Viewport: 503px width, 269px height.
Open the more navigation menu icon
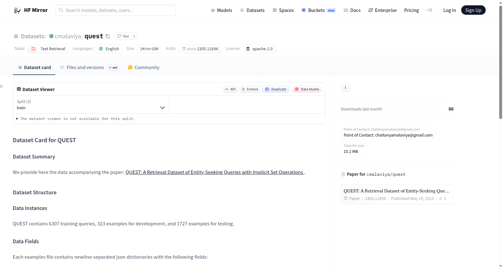[x=429, y=10]
